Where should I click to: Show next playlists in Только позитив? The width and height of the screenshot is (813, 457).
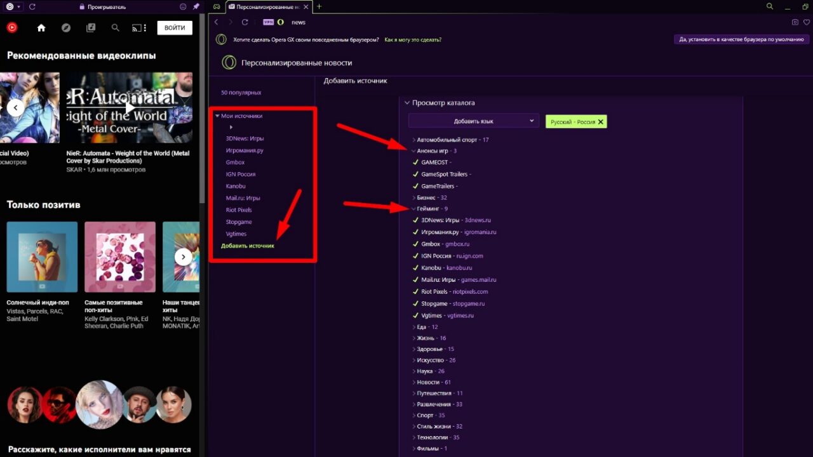point(184,256)
